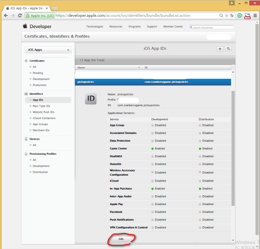The image size is (260, 249).
Task: Show Pending certificates
Action: 38,73
